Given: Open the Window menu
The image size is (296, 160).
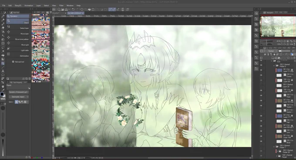Looking at the screenshot, I should click(70, 6).
